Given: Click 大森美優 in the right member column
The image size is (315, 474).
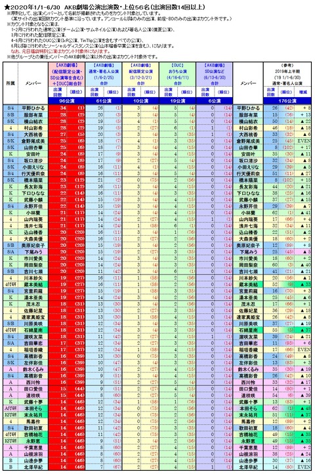Looking at the screenshot, I should 248,239.
